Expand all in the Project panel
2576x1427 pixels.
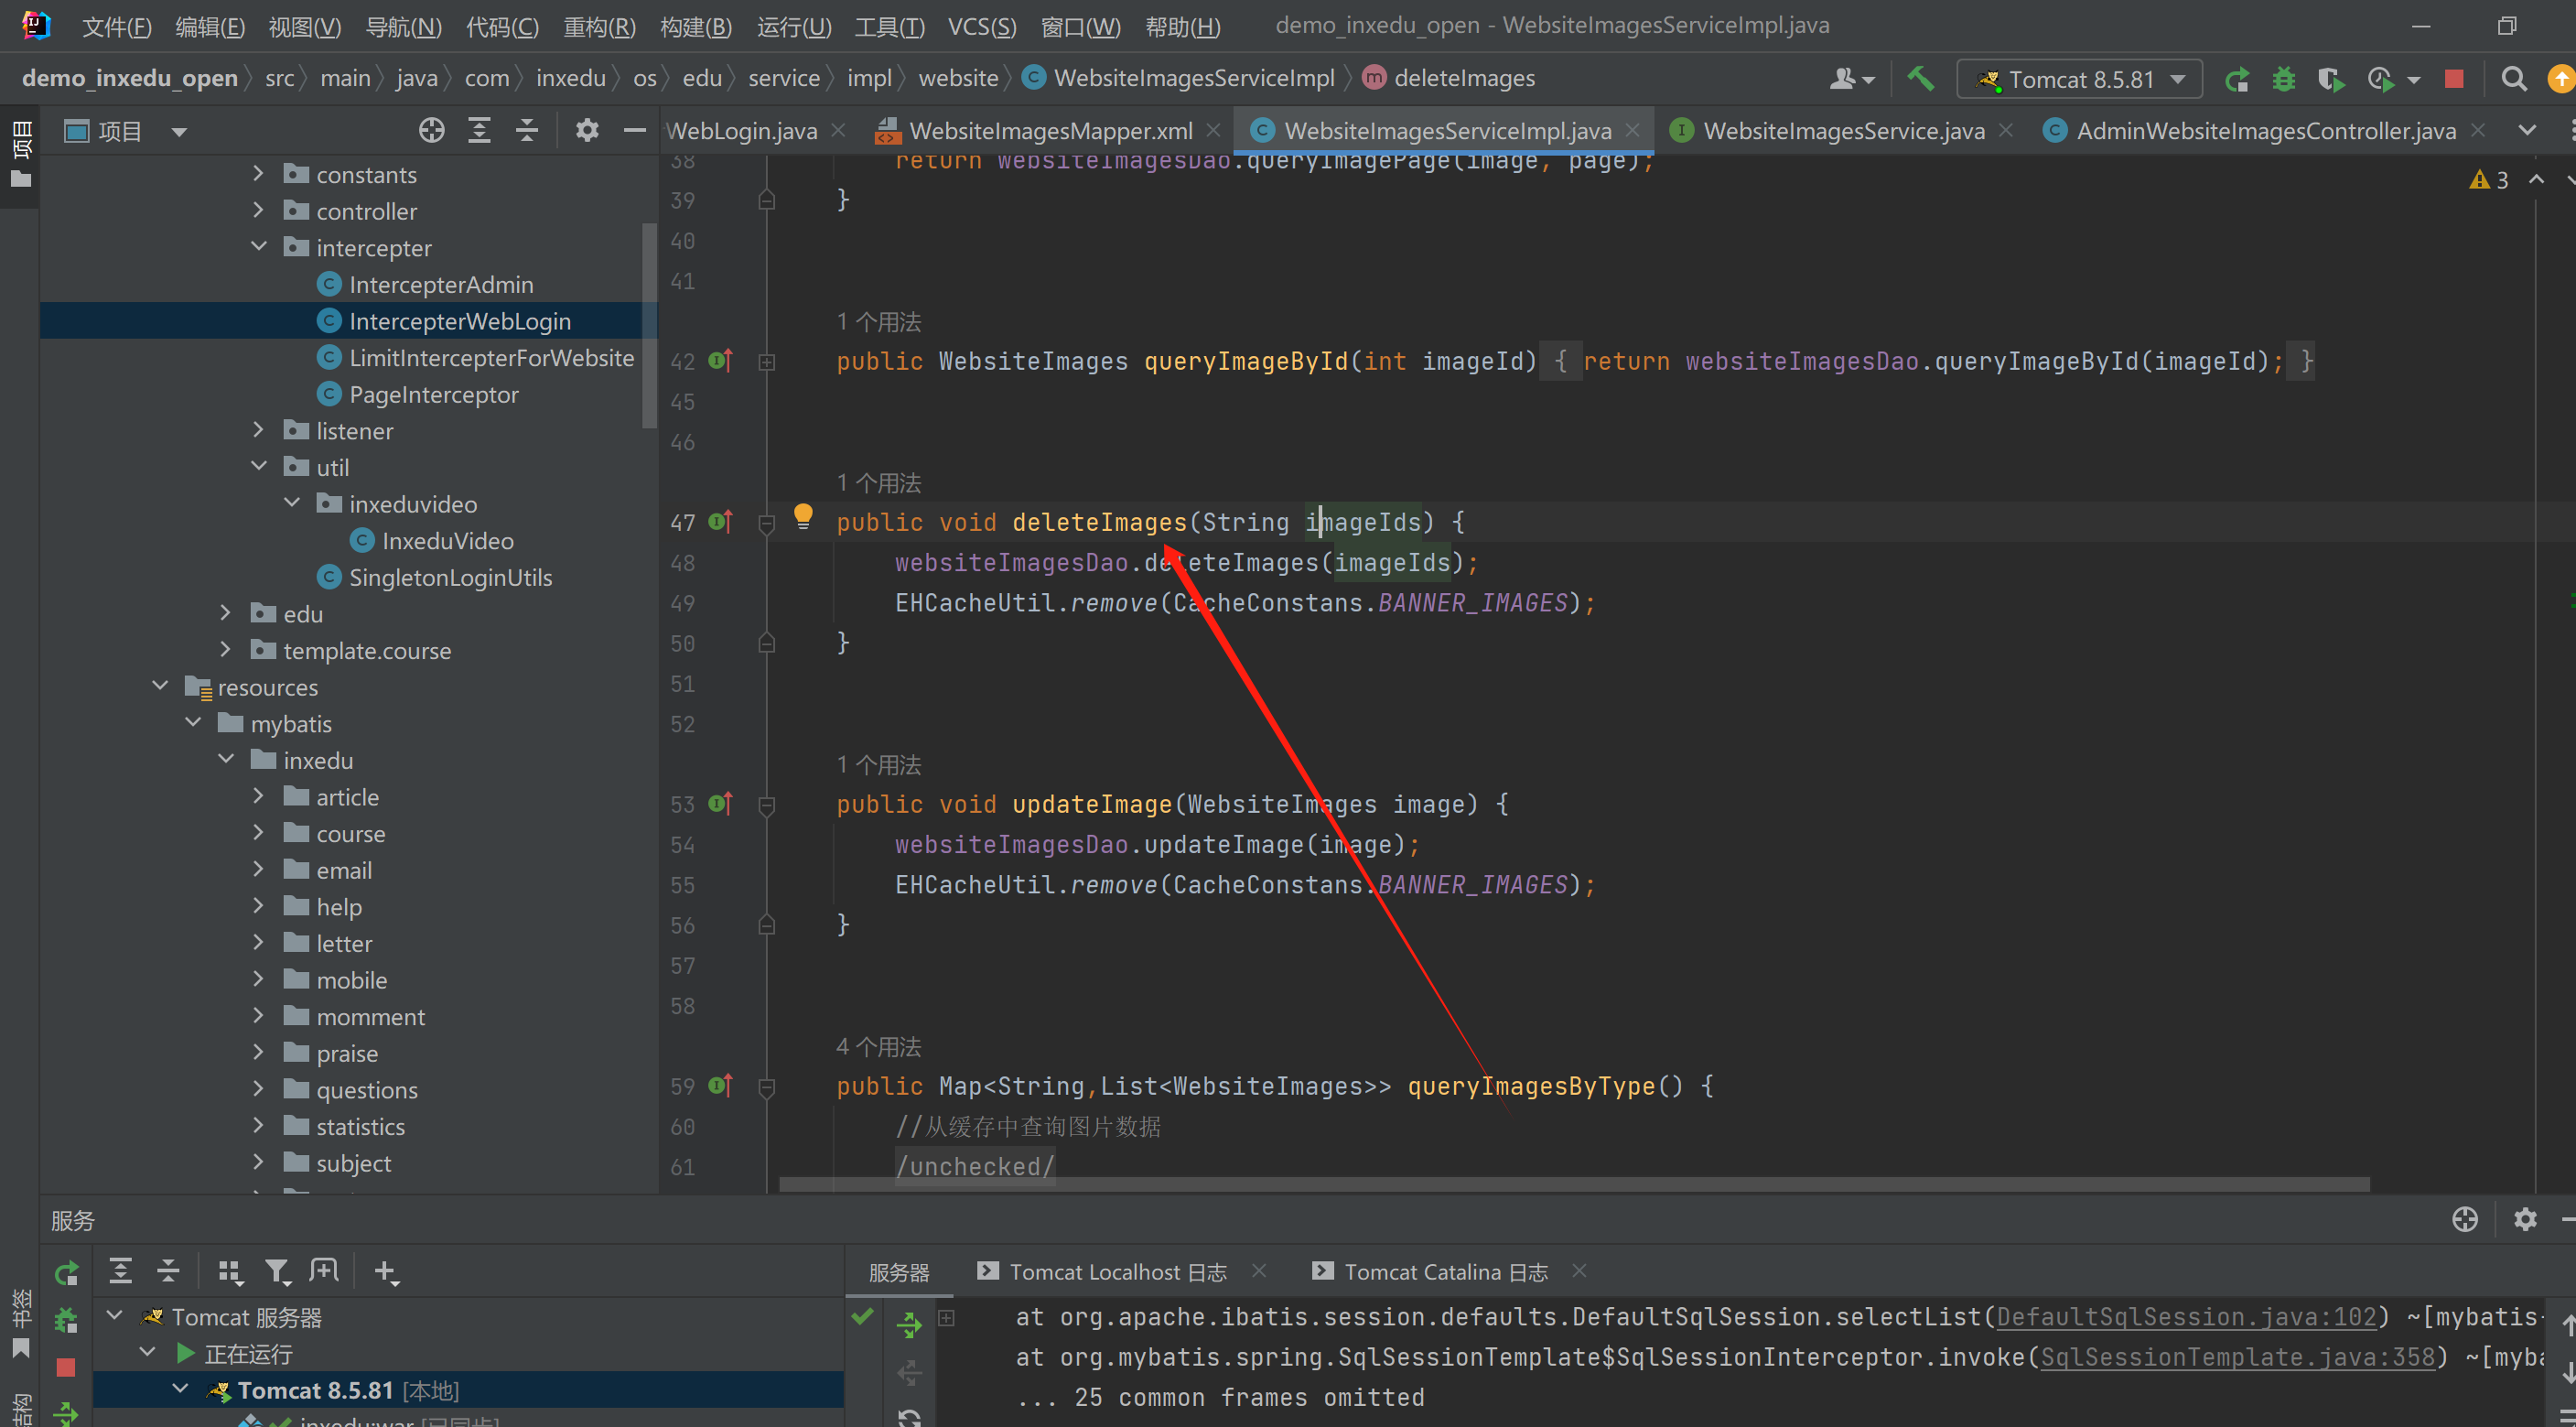pos(479,130)
